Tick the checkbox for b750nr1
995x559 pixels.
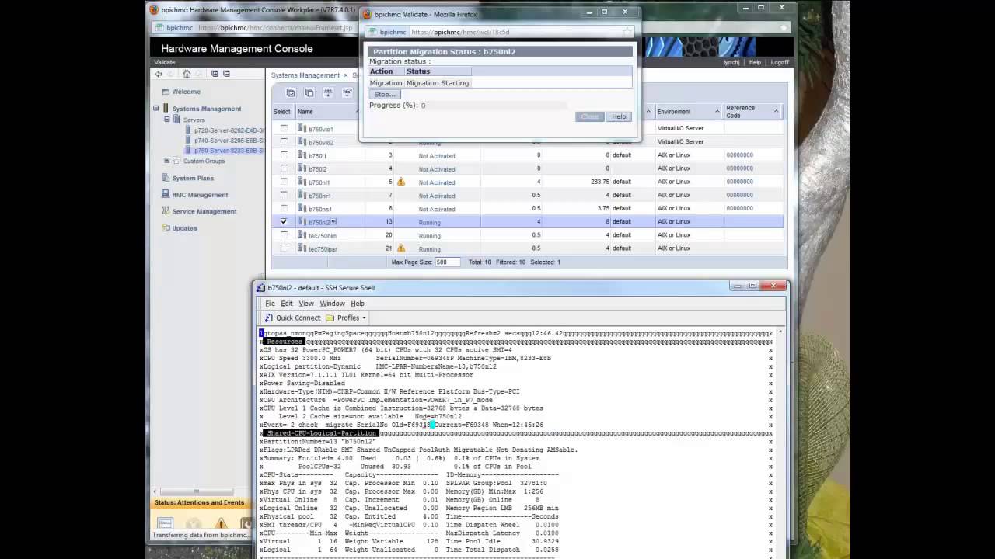pyautogui.click(x=284, y=195)
